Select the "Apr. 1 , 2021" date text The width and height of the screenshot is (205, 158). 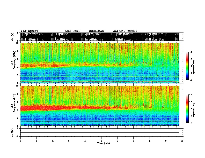point(72,31)
